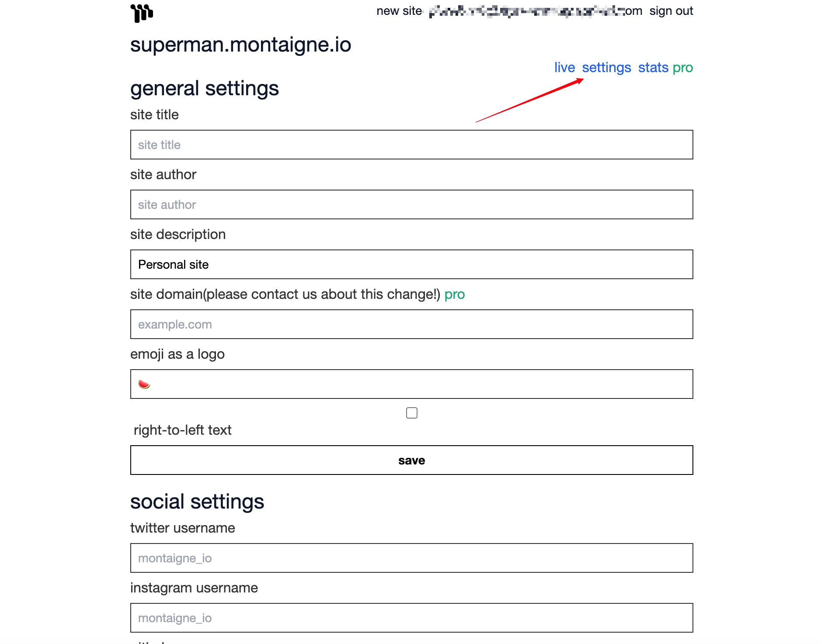Screen dimensions: 821x644
Task: Click the green pro label beside stats
Action: click(683, 67)
